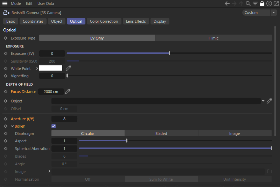Toggle keyframe diamond for Exposure (EV)
This screenshot has height=187, width=280.
(x=5, y=53)
